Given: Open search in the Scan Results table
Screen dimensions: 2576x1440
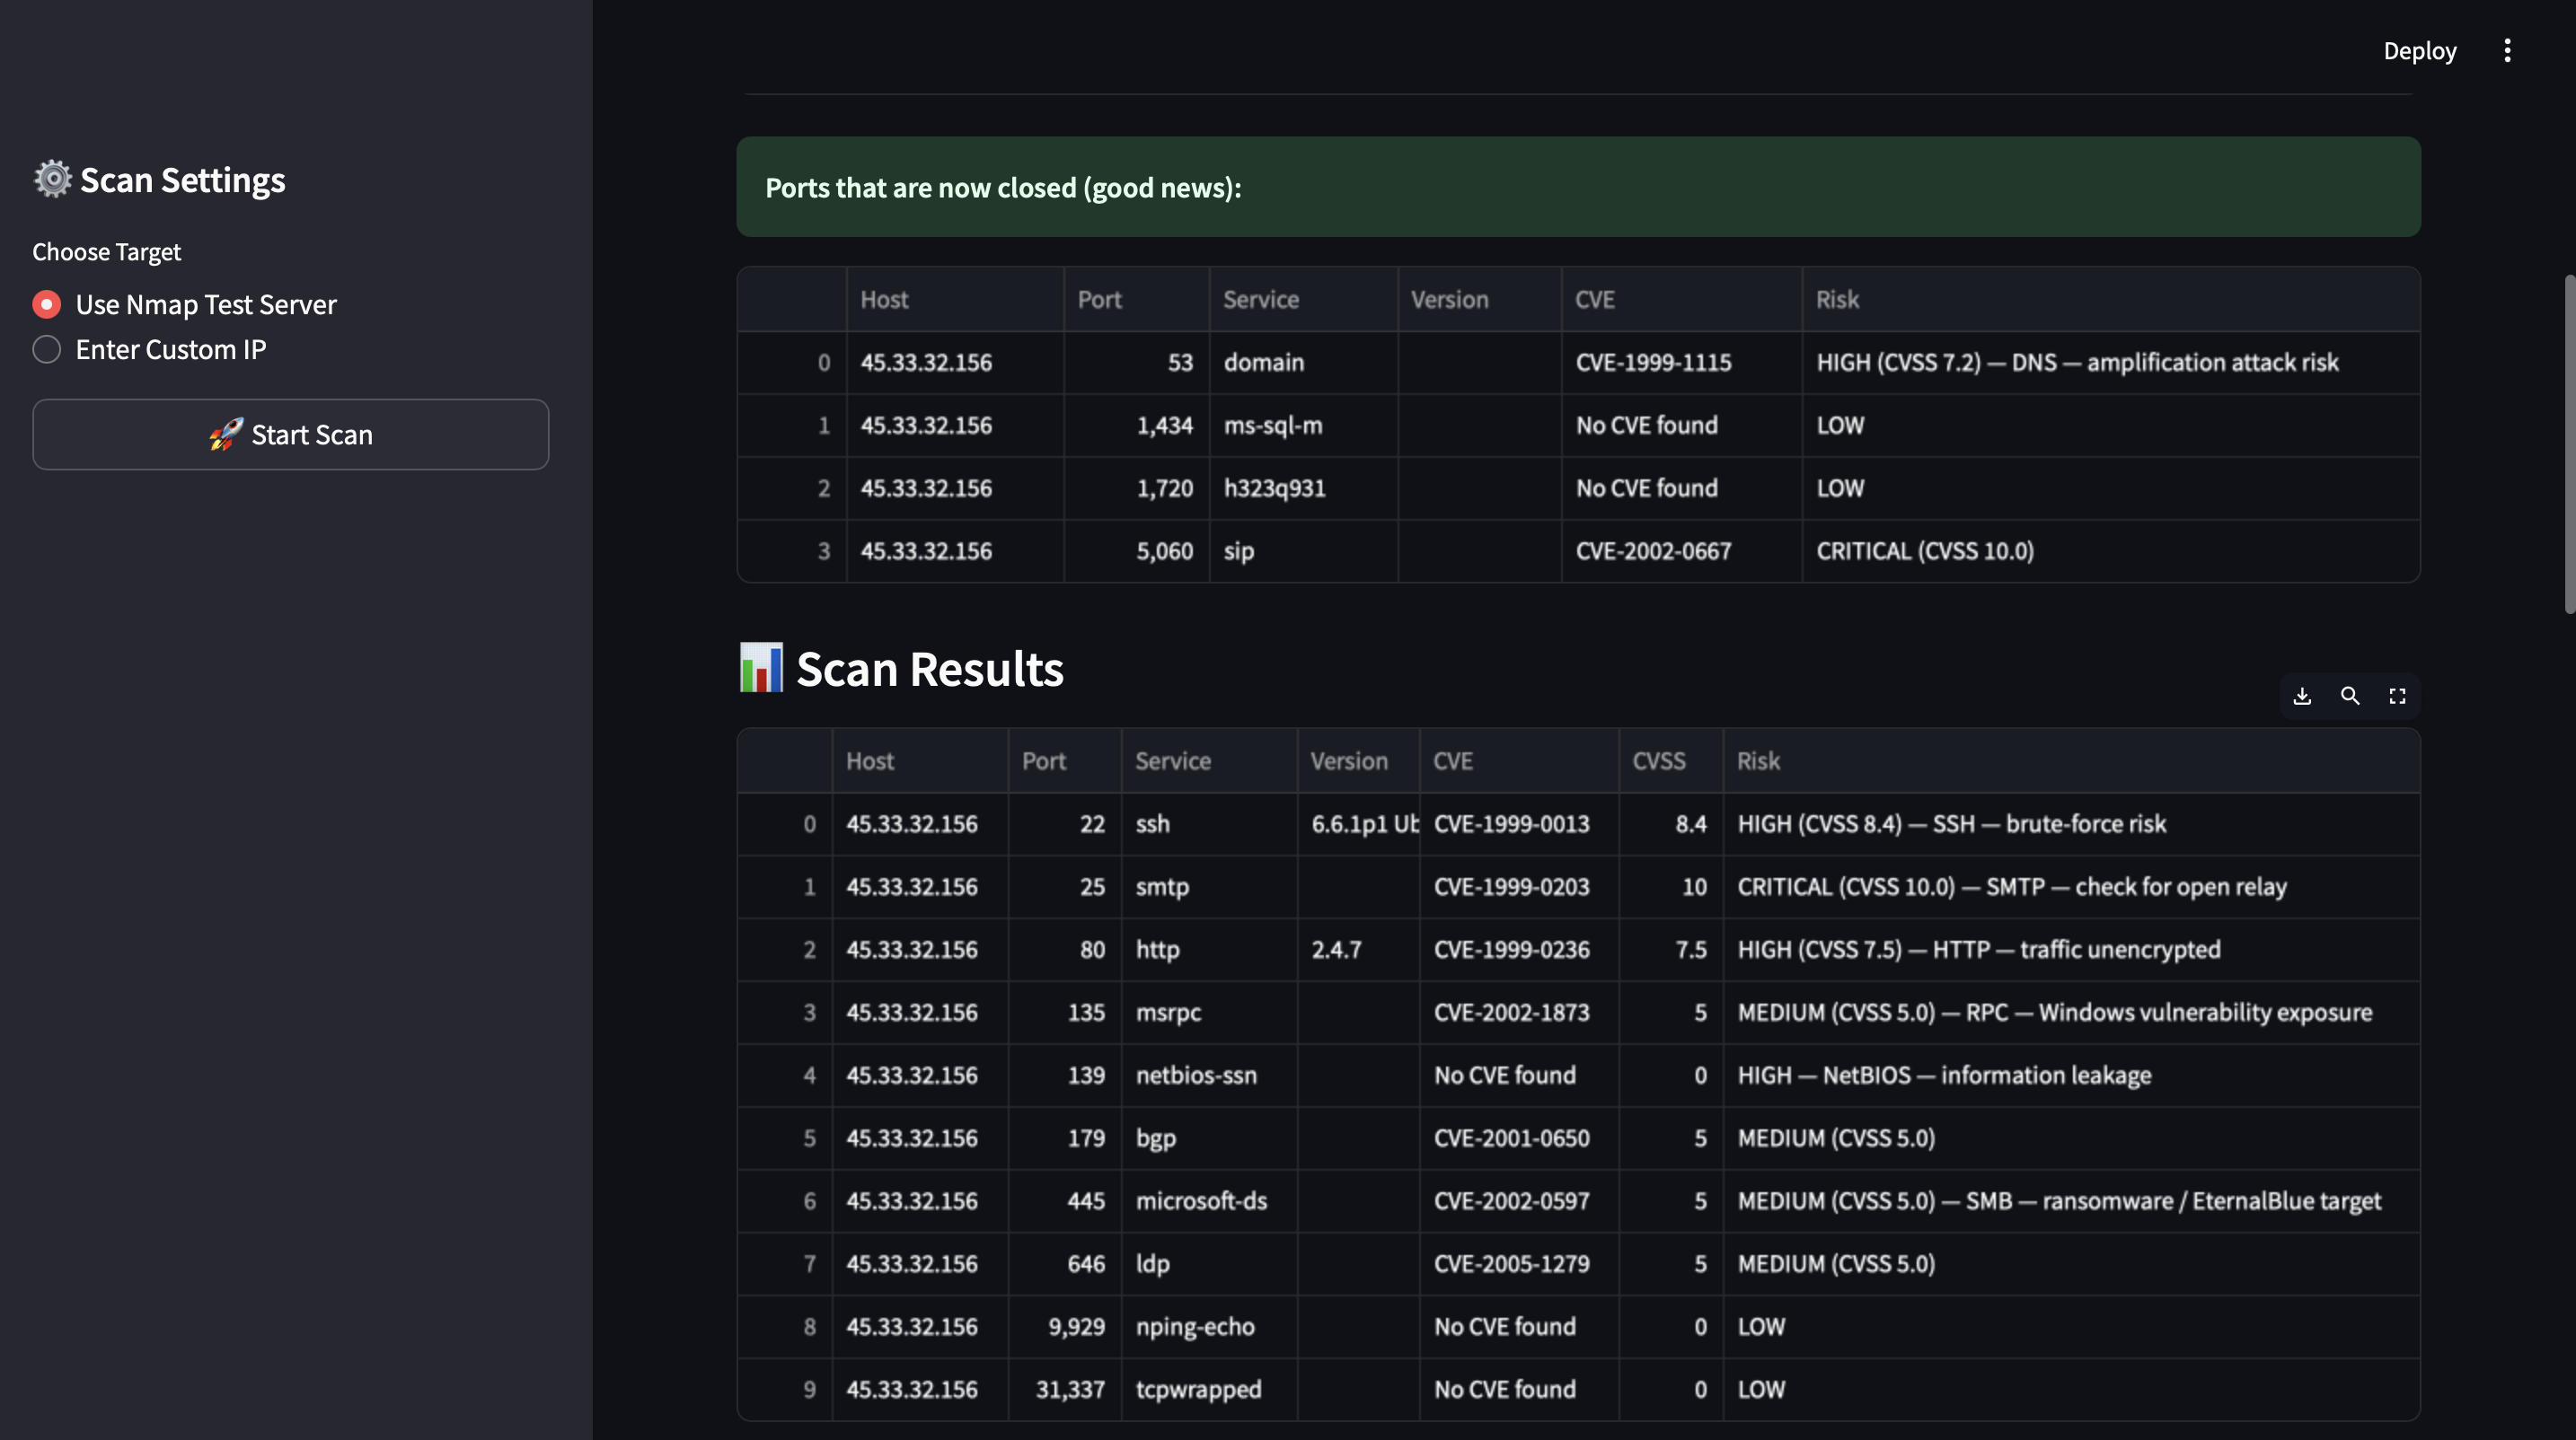Looking at the screenshot, I should [x=2350, y=696].
